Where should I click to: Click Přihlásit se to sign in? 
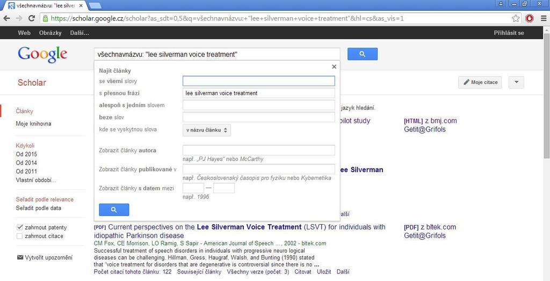coord(509,33)
